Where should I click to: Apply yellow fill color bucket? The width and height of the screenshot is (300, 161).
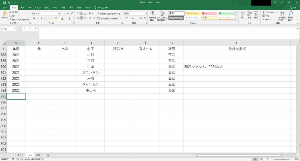[x=56, y=18]
